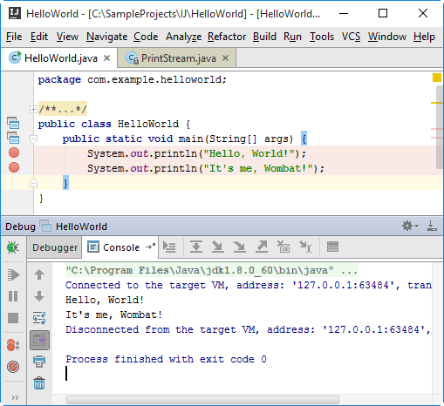Image resolution: width=444 pixels, height=406 pixels.
Task: Click the Run to Cursor icon
Action: coord(305,247)
